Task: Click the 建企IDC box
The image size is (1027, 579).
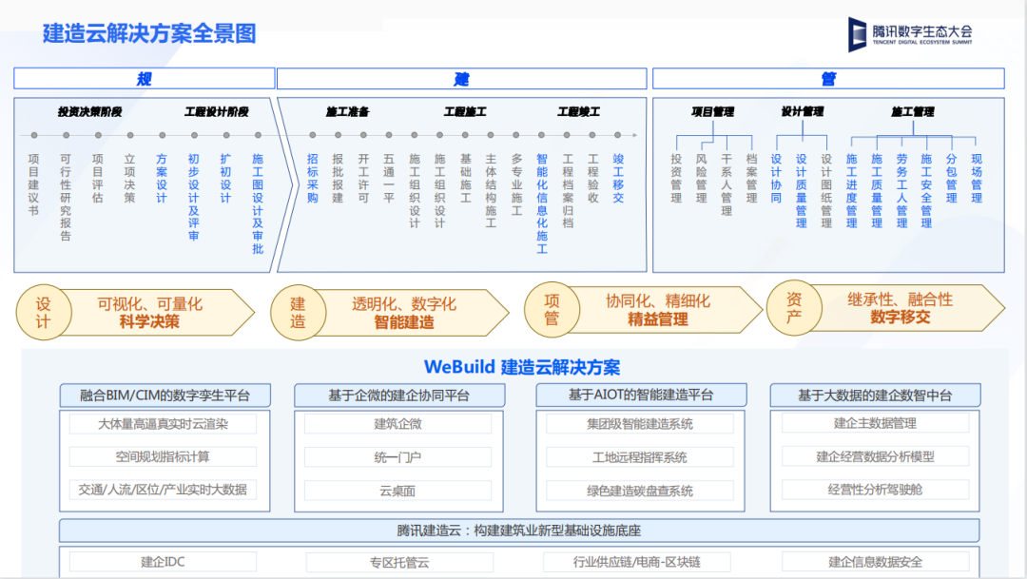Action: 164,561
